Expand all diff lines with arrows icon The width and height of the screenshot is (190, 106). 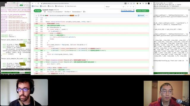click(x=39, y=16)
